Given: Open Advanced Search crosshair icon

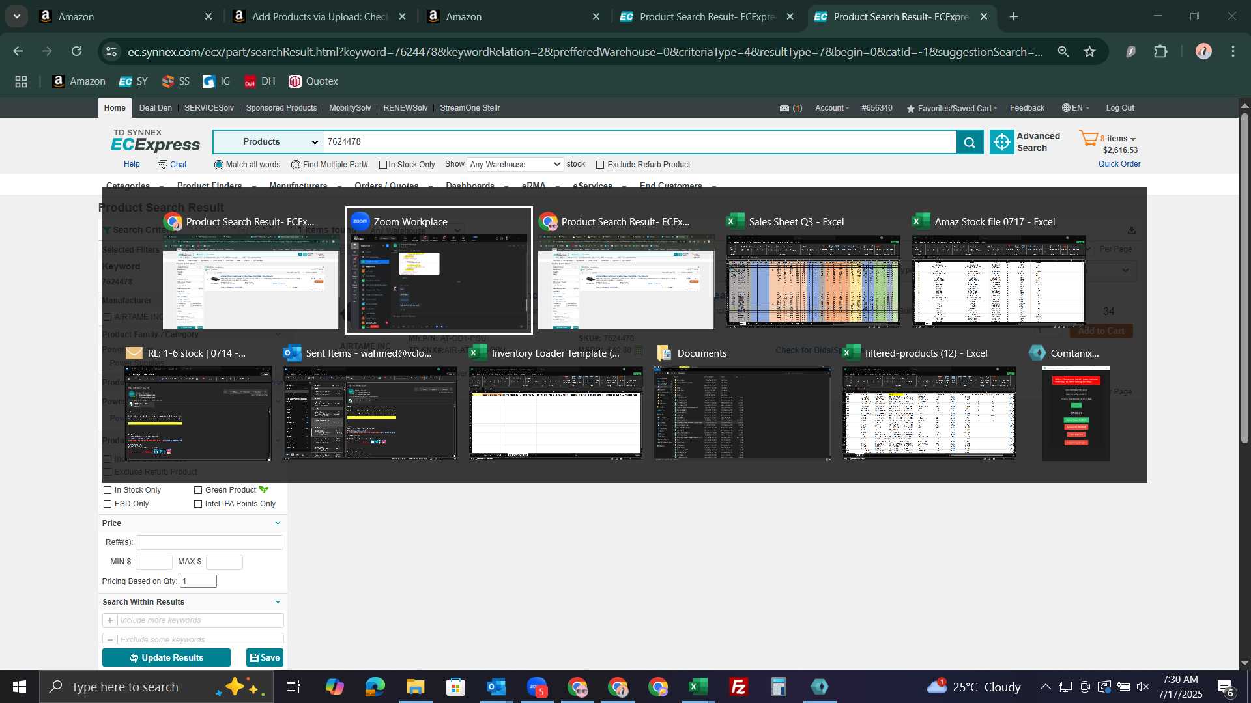Looking at the screenshot, I should [1002, 142].
